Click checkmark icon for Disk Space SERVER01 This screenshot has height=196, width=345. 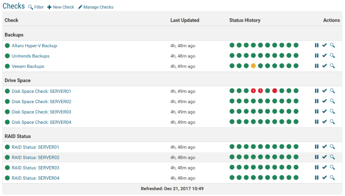324,91
